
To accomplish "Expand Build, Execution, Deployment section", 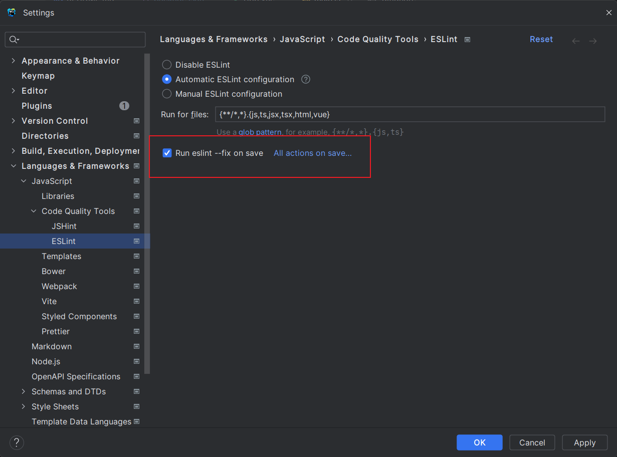I will point(14,151).
